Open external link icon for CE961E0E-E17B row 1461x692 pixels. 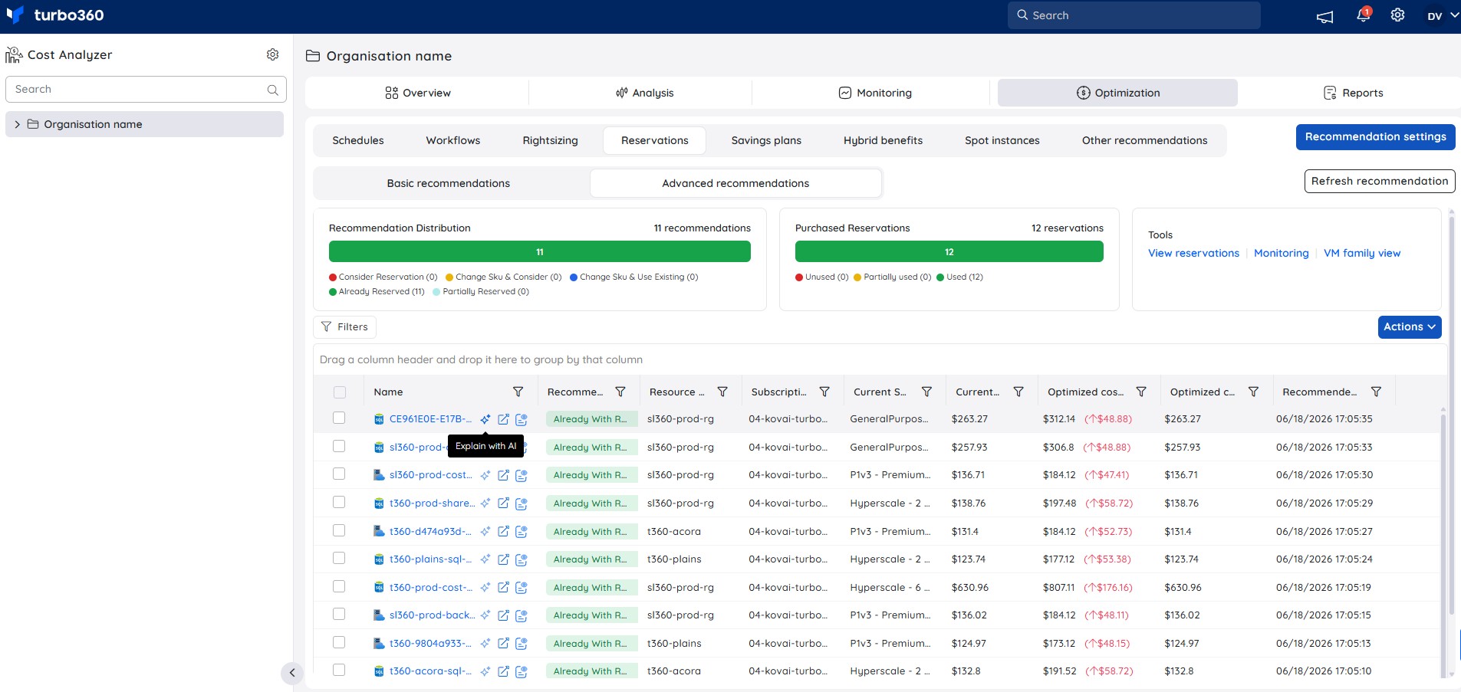[503, 419]
